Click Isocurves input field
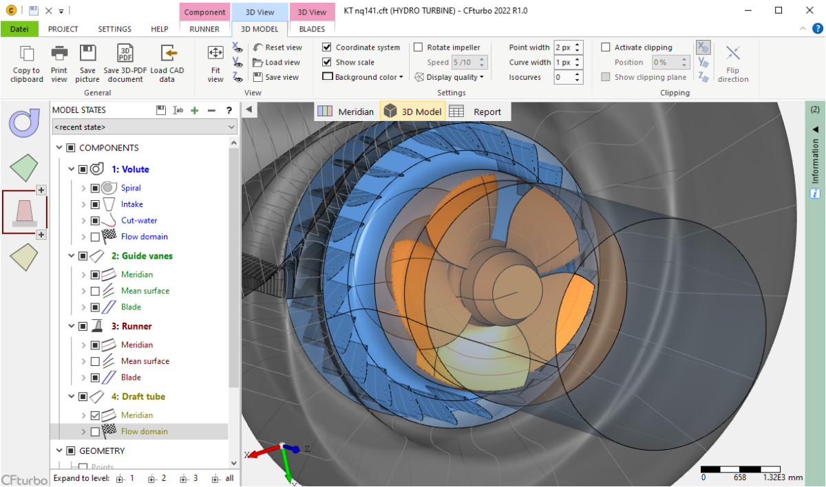The width and height of the screenshot is (826, 487). [563, 77]
